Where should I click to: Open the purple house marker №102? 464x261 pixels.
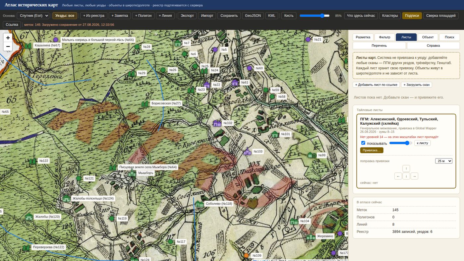217,123
